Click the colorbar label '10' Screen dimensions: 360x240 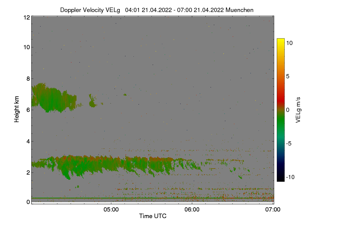[x=289, y=43]
